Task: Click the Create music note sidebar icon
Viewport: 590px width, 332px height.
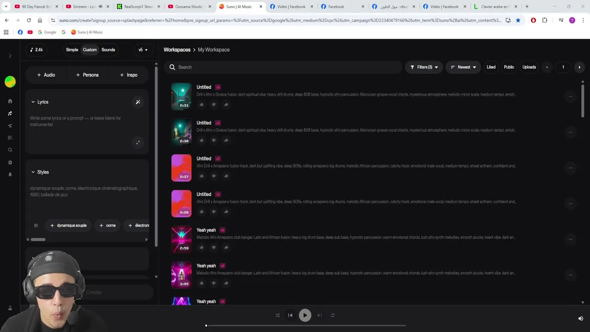Action: [10, 113]
